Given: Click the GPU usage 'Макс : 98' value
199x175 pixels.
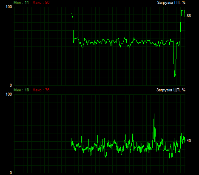Looking at the screenshot, I should [x=41, y=3].
